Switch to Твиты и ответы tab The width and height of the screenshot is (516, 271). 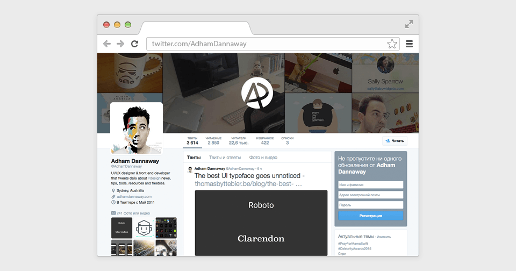[225, 158]
